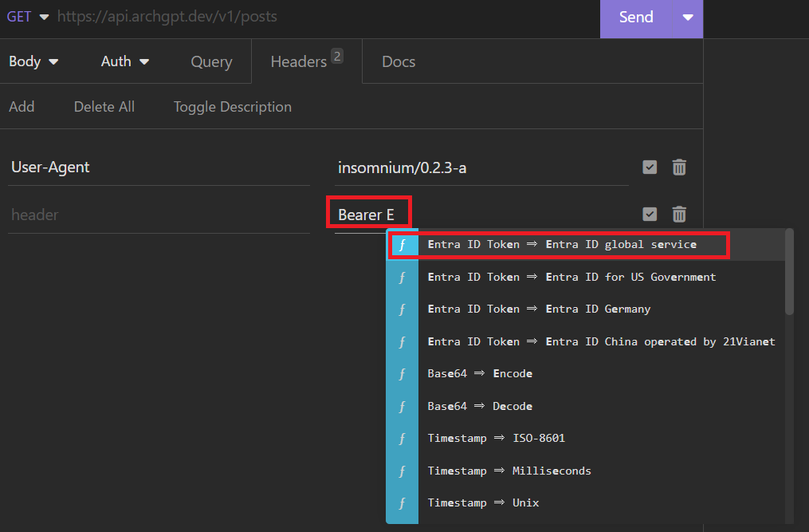Open the GET method dropdown
The height and width of the screenshot is (532, 809).
[28, 17]
